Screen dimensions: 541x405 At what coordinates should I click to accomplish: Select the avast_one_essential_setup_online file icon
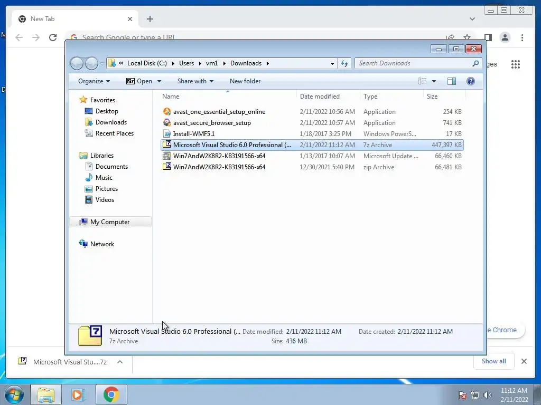[x=167, y=112]
